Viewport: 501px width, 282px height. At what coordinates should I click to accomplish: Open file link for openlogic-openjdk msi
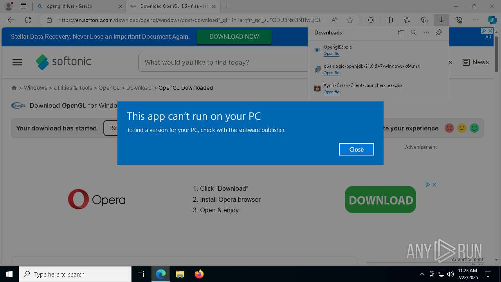(x=332, y=73)
